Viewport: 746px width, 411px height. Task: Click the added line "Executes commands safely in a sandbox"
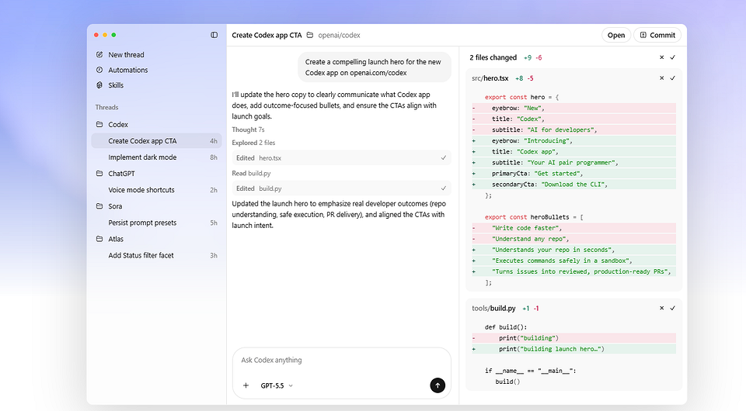tap(573, 261)
